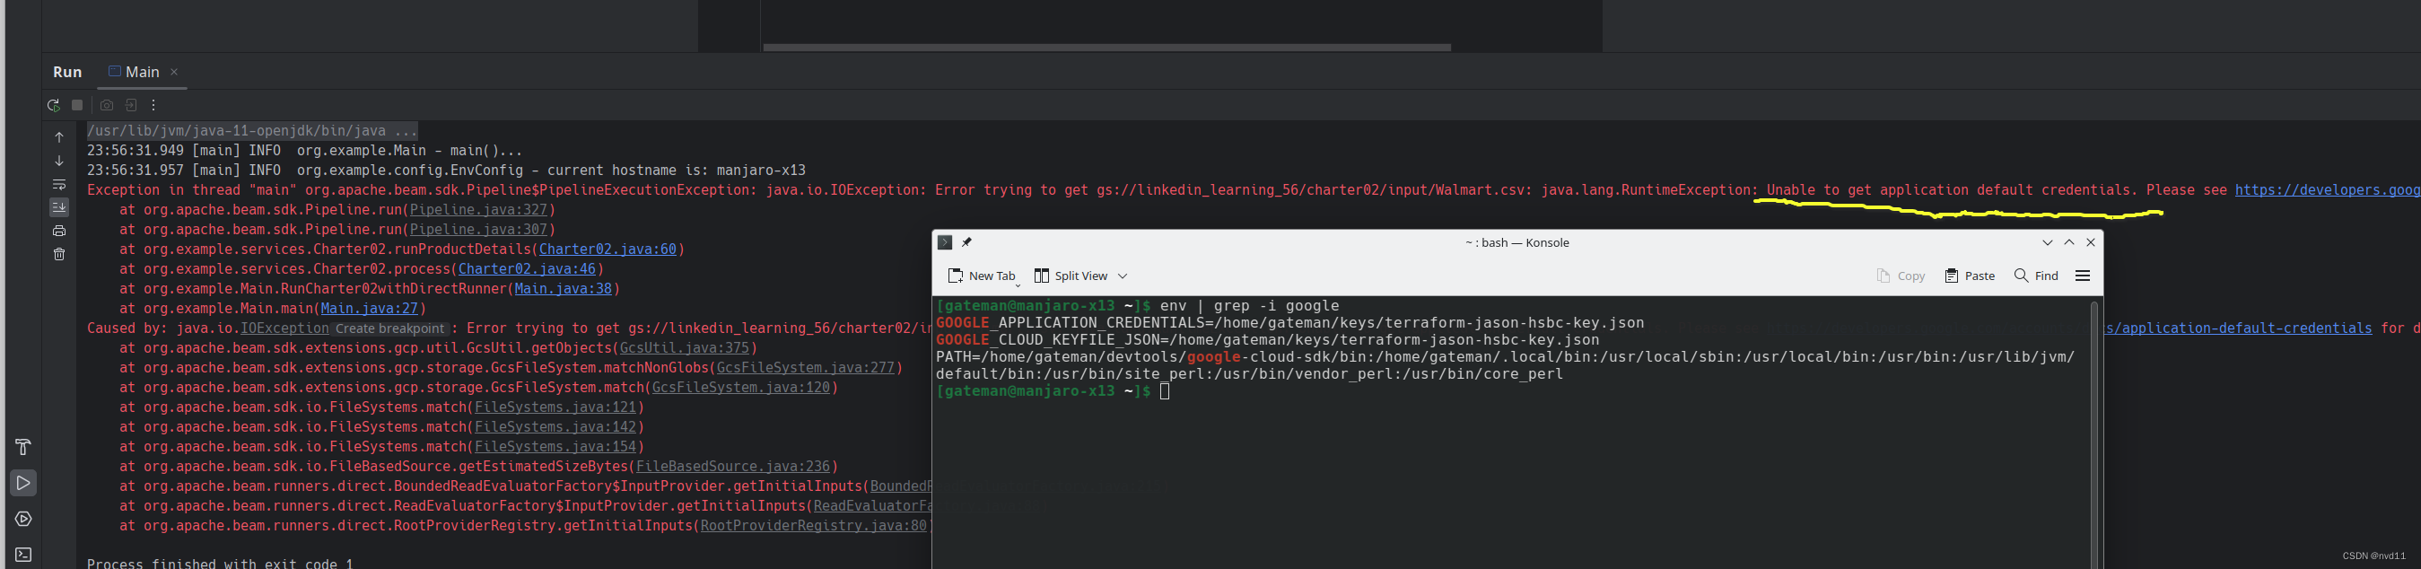Viewport: 2421px width, 569px height.
Task: Click Split View in Konsole
Action: coord(1071,276)
